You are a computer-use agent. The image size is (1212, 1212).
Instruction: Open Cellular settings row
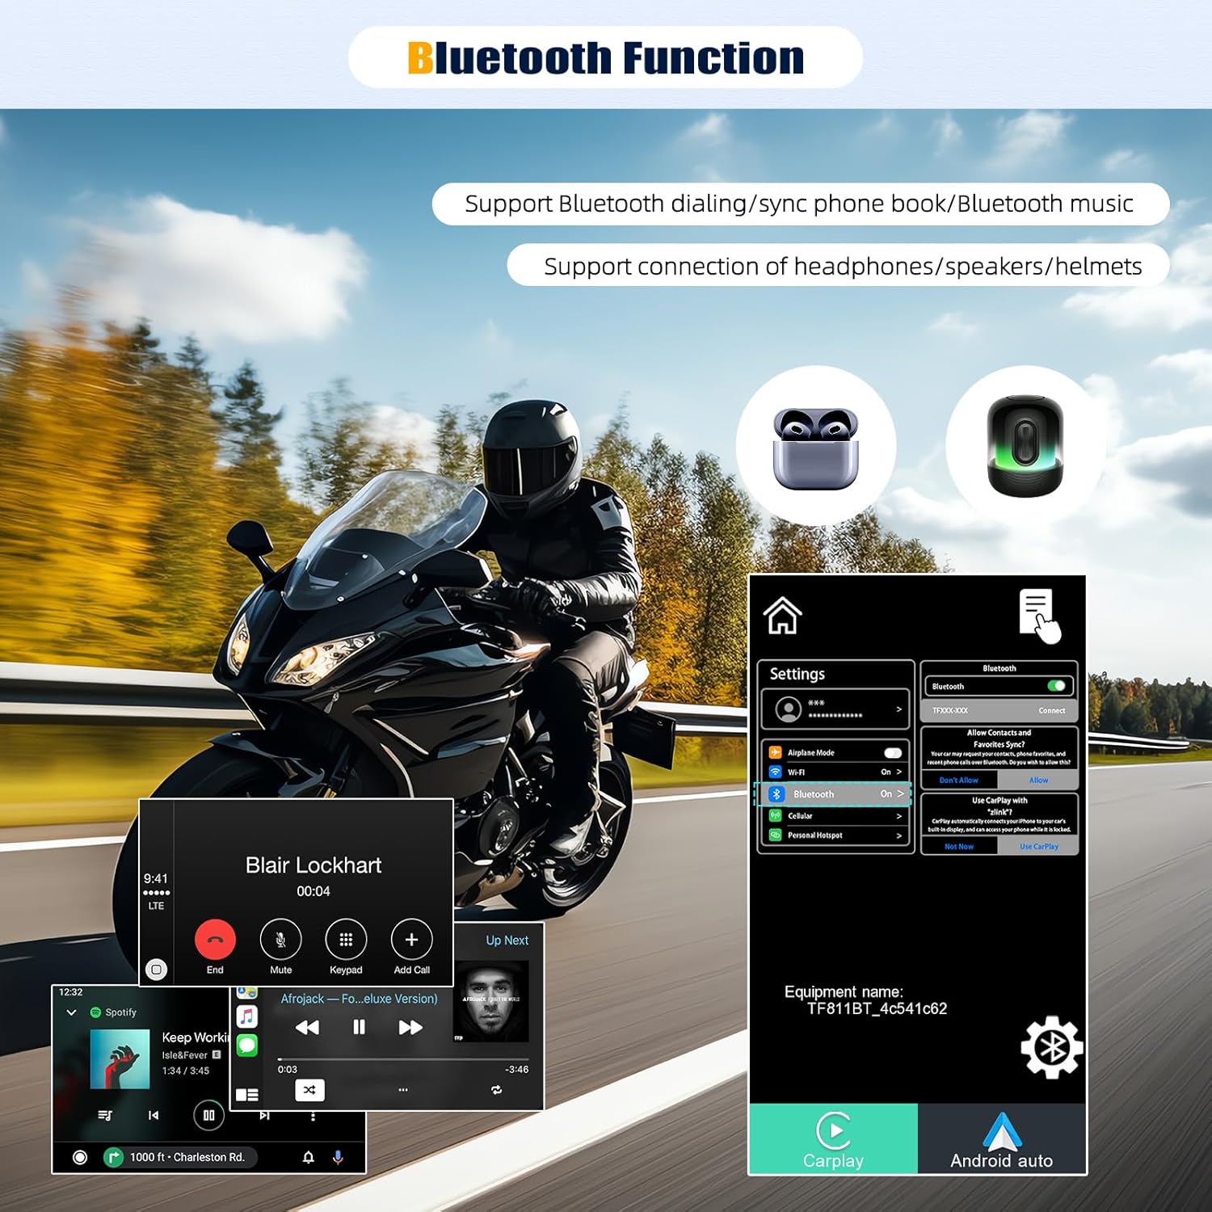pos(835,816)
